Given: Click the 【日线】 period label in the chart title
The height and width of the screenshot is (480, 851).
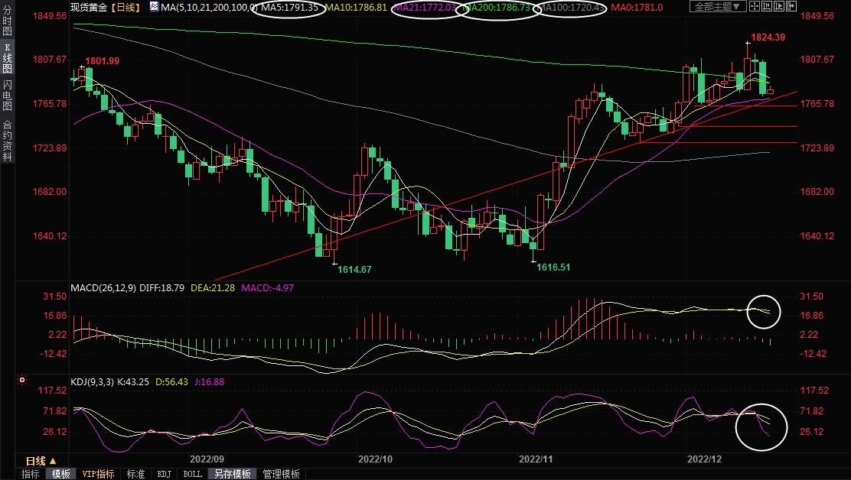Looking at the screenshot, I should 125,7.
